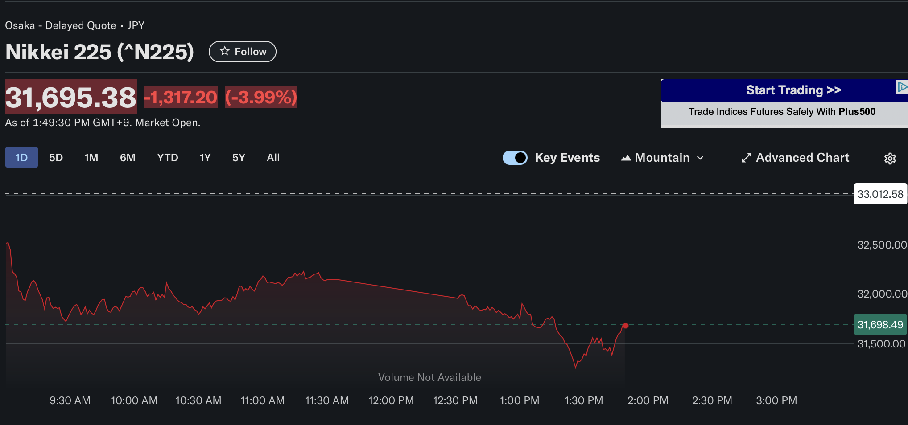Click the As of 1:49:30 PM timestamp
The width and height of the screenshot is (908, 425).
pos(103,123)
